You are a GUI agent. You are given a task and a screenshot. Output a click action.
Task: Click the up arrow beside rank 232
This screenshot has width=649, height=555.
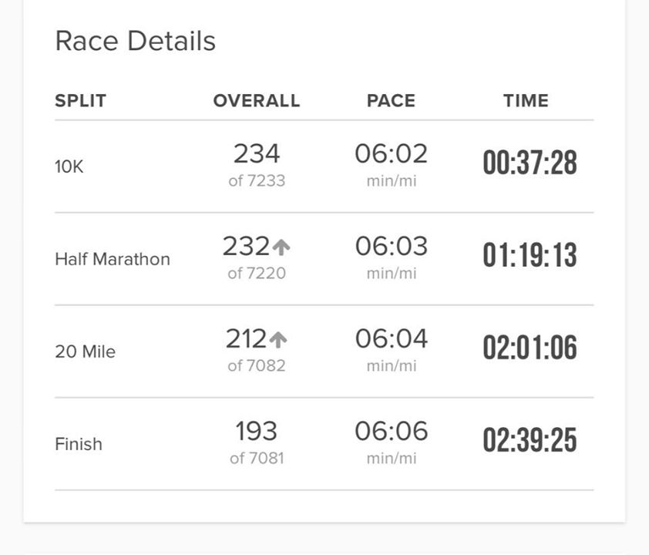281,247
